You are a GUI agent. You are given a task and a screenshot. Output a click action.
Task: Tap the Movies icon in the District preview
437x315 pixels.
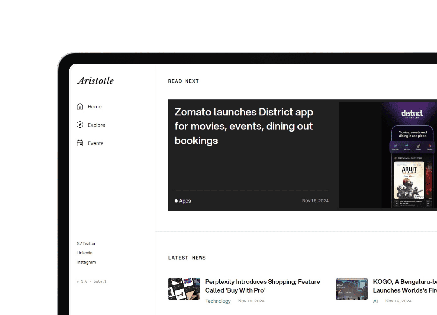click(x=407, y=147)
